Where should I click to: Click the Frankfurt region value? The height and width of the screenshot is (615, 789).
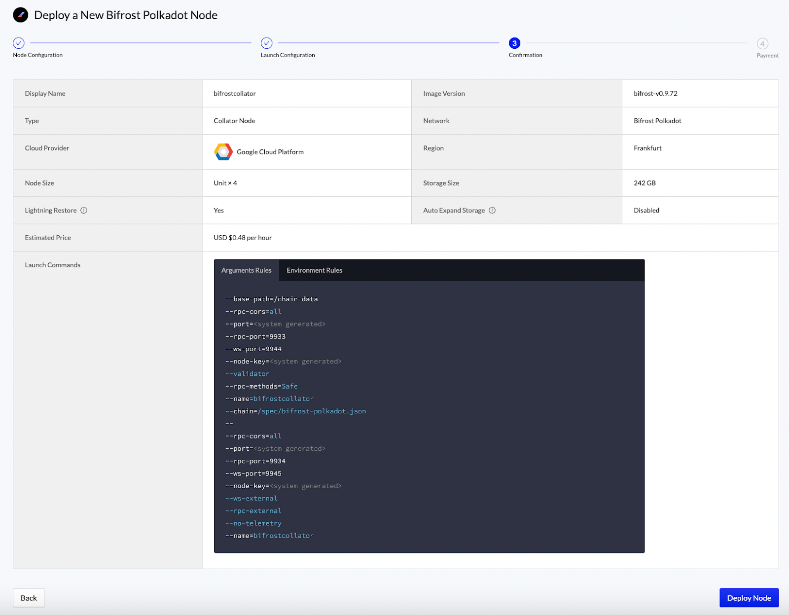(x=647, y=148)
